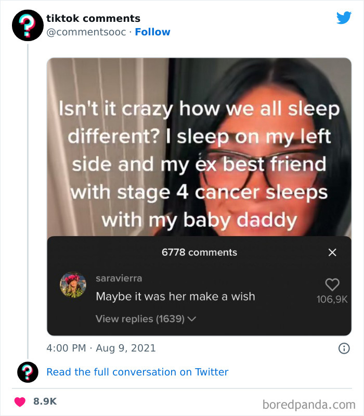This screenshot has width=364, height=416.
Task: Read the full conversation on Twitter
Action: click(x=138, y=372)
